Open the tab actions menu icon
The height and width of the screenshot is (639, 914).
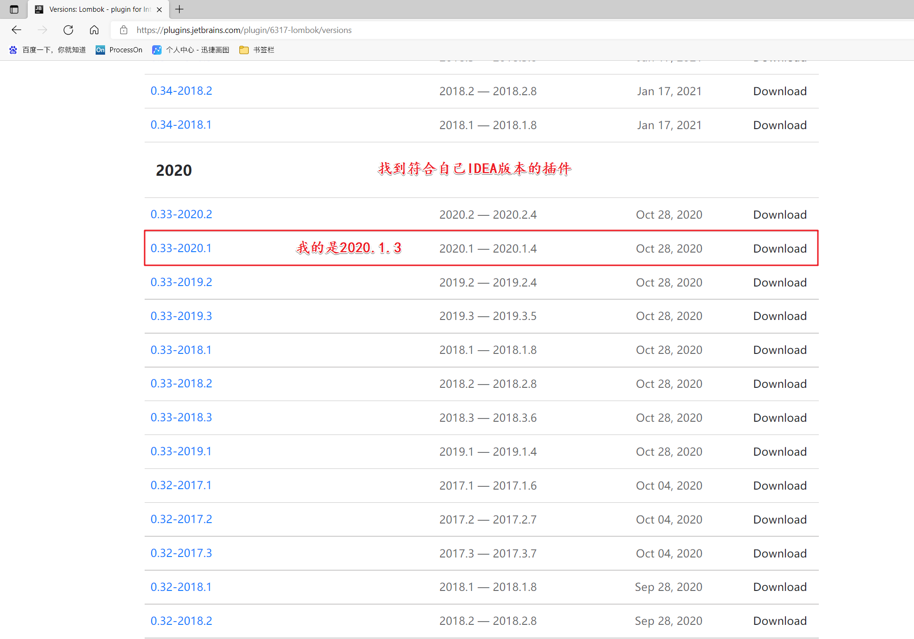(x=14, y=9)
